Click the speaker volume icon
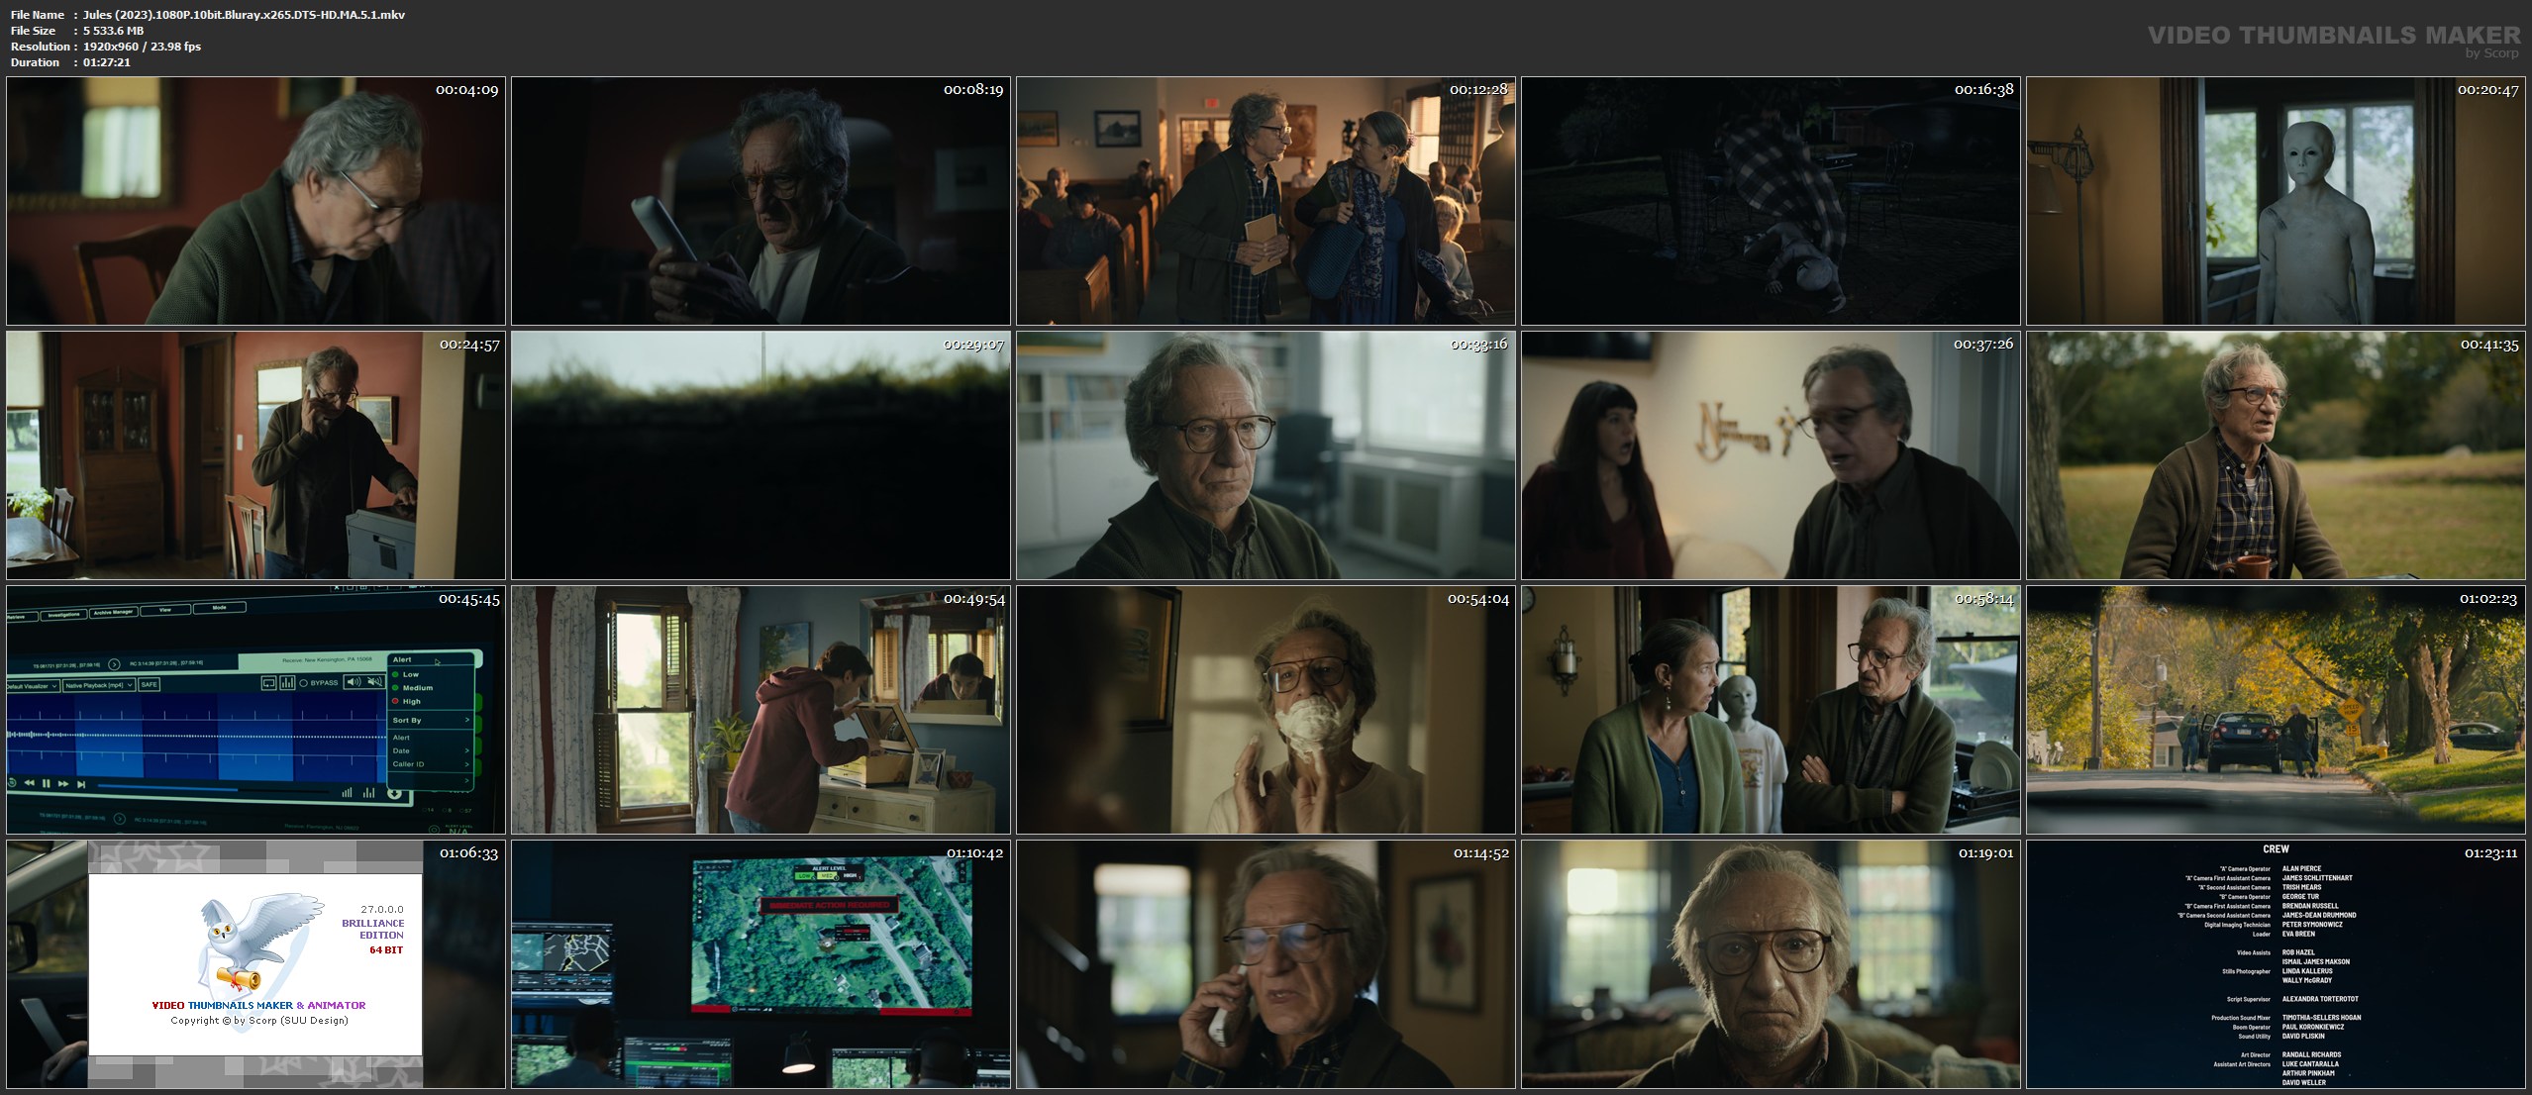This screenshot has height=1095, width=2532. click(354, 682)
